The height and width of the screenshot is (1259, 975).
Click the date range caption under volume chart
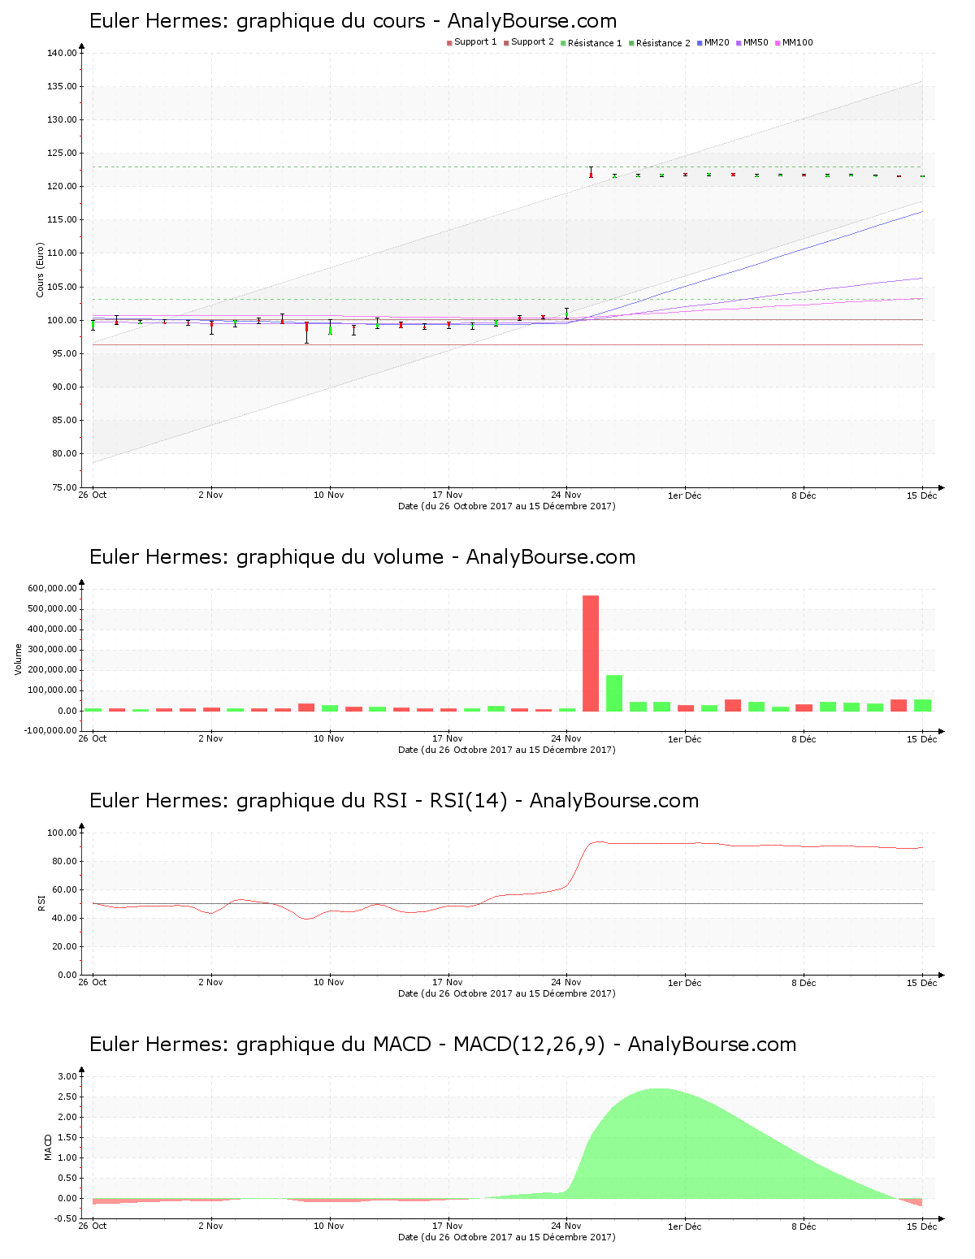(507, 750)
